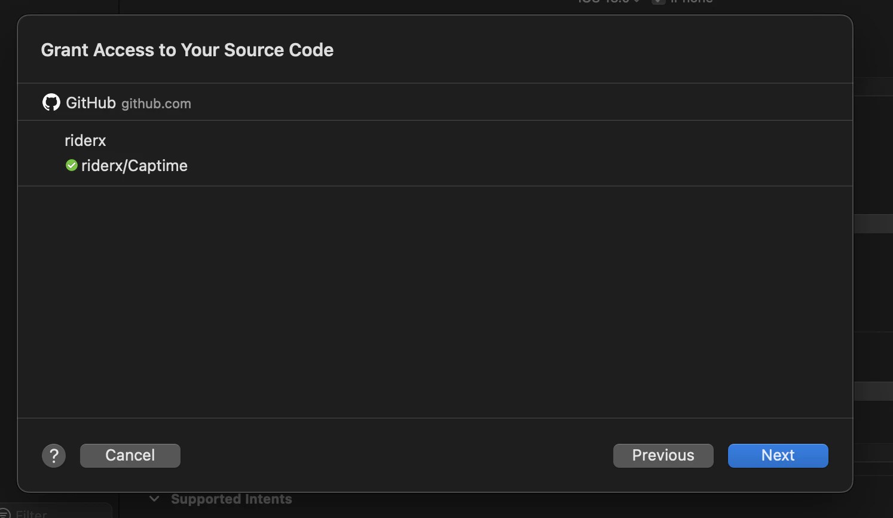Select the riderx/Captime repository status icon

[x=71, y=165]
